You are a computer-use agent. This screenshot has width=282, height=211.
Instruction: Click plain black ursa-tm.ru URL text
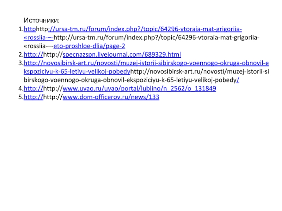[157, 38]
